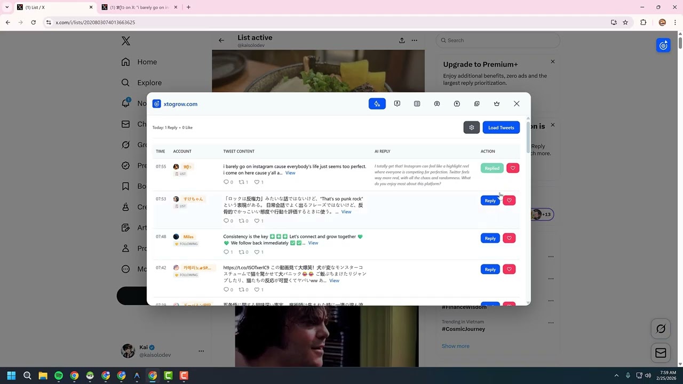View full Miles consistency tweet
683x384 pixels.
pos(313,243)
